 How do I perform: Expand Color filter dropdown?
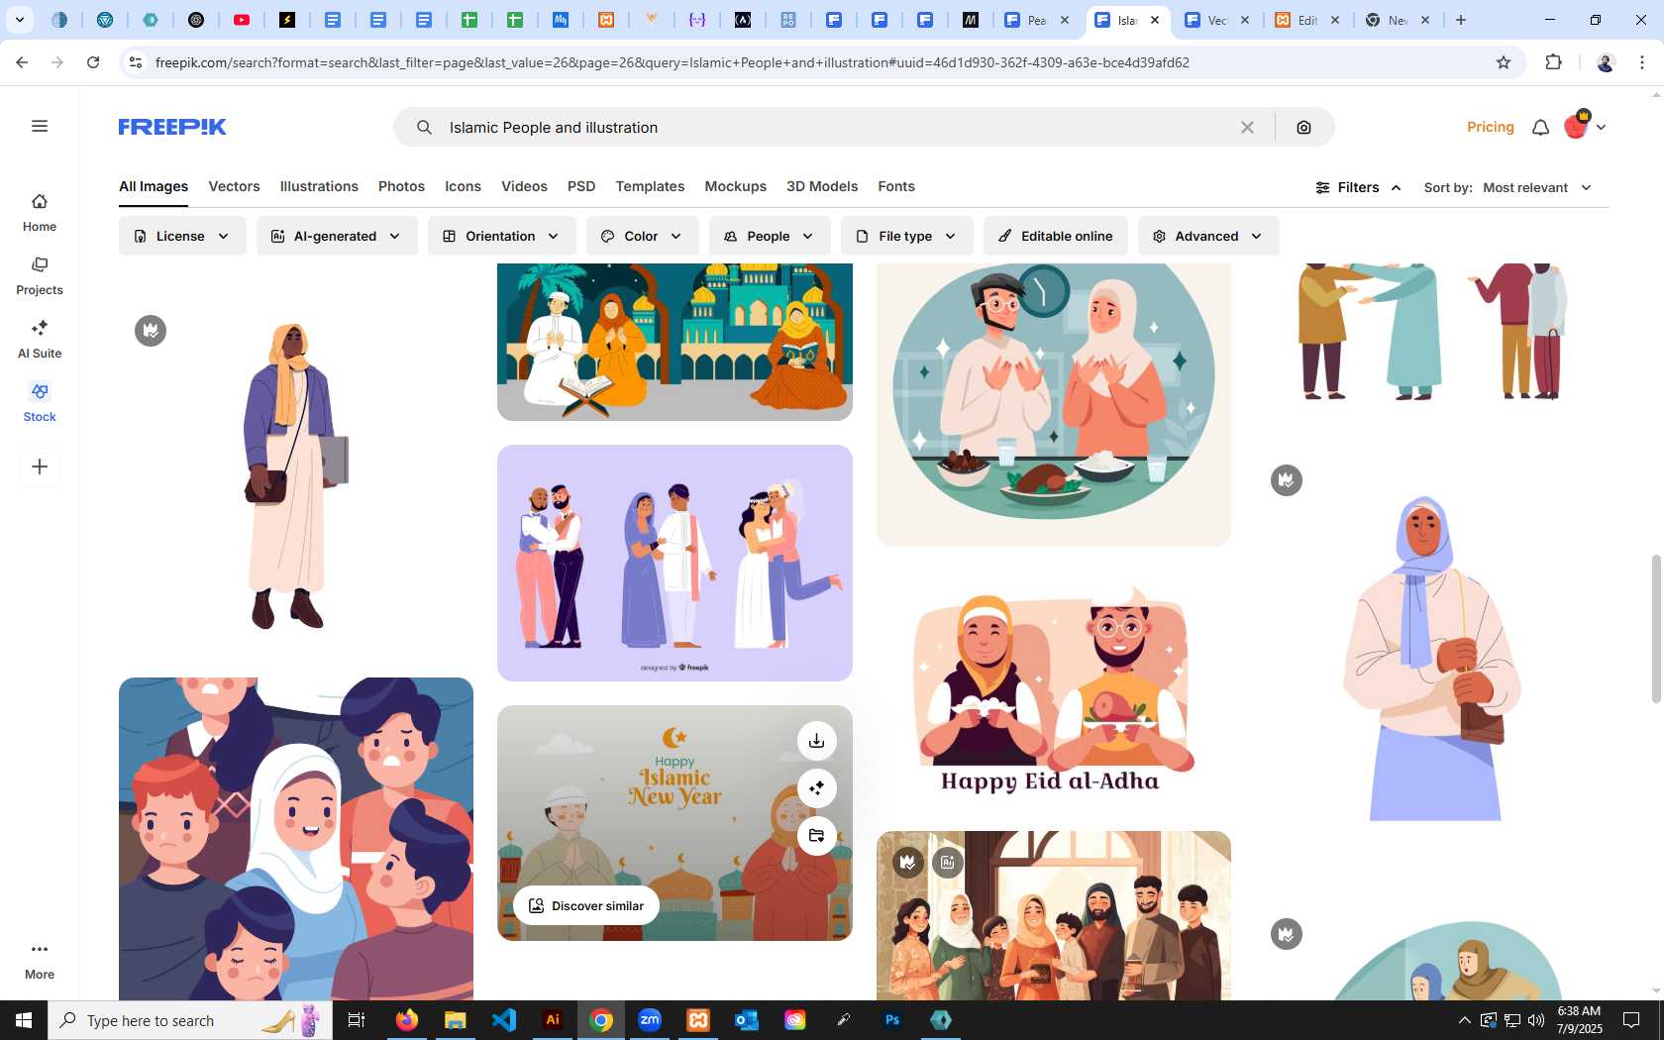pyautogui.click(x=642, y=236)
